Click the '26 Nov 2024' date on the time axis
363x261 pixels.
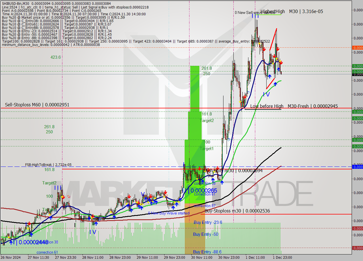point(10,258)
